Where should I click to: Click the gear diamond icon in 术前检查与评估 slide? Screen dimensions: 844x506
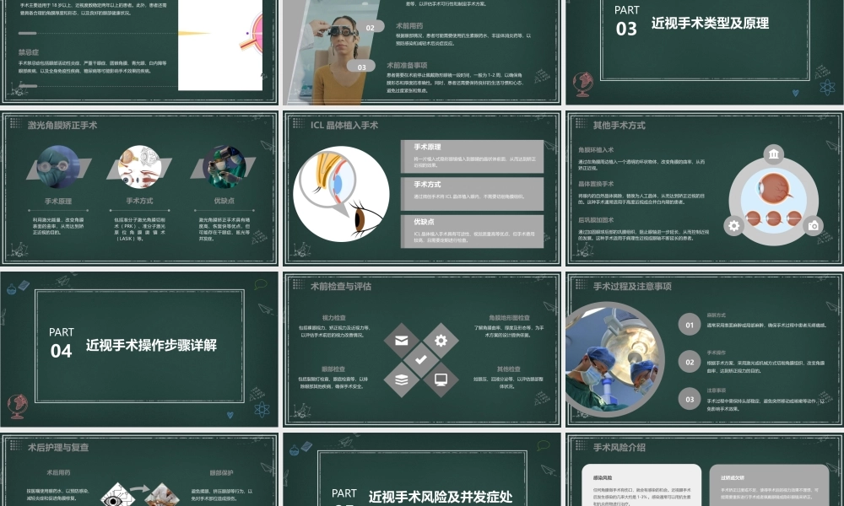[x=441, y=341]
